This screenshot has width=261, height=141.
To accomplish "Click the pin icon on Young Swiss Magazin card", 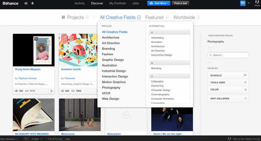I will click(x=51, y=91).
